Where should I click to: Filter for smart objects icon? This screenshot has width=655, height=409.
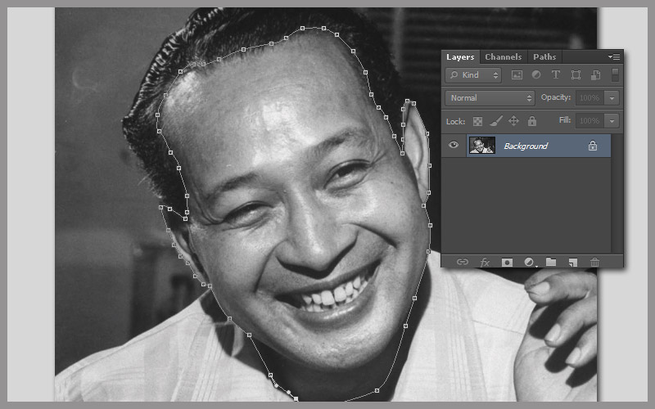tap(595, 75)
